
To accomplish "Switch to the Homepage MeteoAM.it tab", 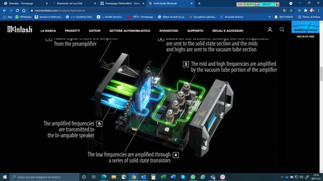I will point(121,3).
